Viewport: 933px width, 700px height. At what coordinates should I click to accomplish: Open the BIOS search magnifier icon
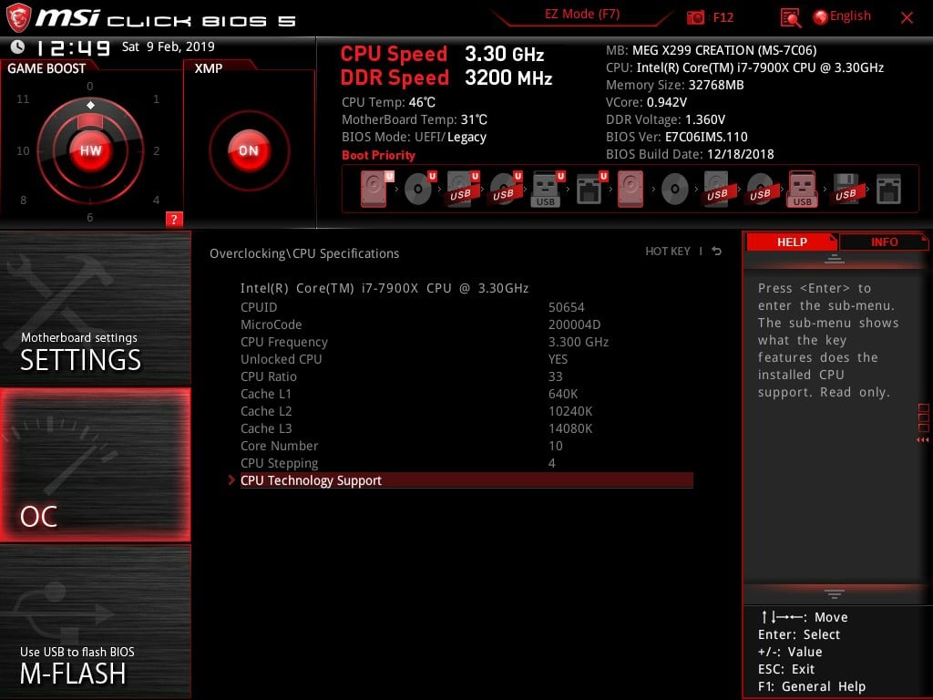[791, 17]
